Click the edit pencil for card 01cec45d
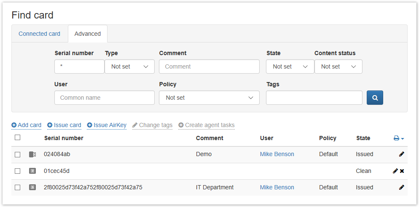The width and height of the screenshot is (419, 207). pos(395,171)
